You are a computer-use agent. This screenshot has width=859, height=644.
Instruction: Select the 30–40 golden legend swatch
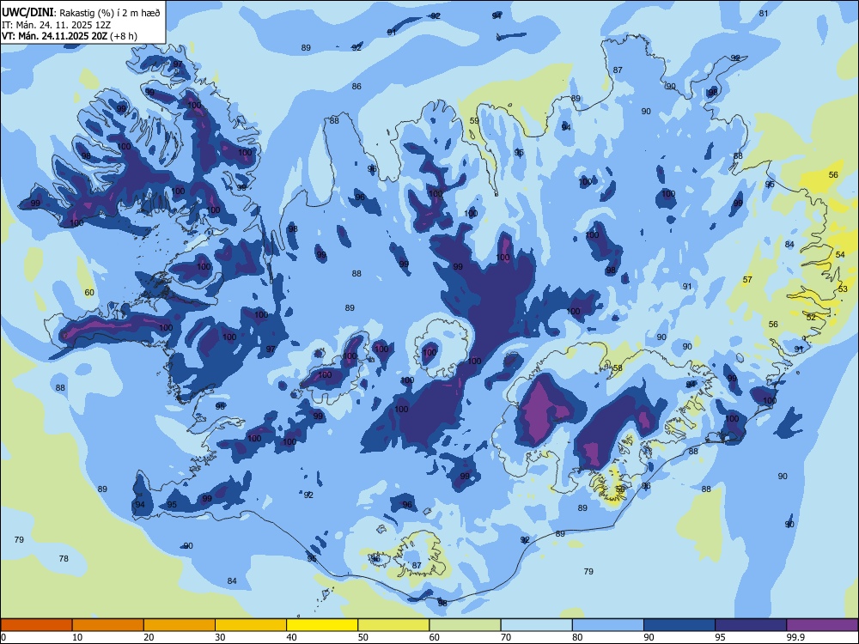251,625
